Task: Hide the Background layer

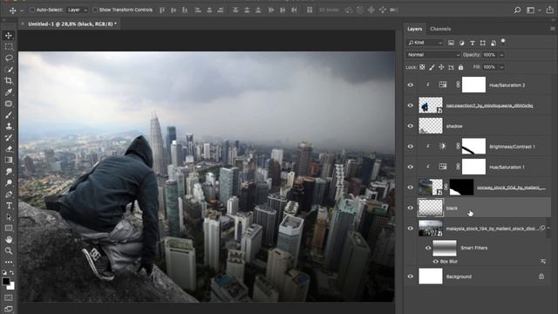Action: [411, 276]
